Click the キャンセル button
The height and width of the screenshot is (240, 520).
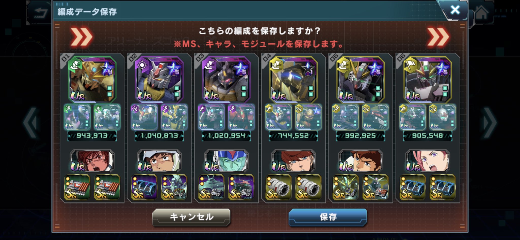(x=191, y=217)
